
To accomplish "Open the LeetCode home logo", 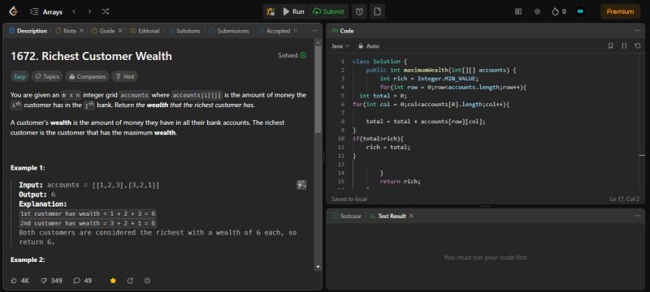I will [x=13, y=11].
